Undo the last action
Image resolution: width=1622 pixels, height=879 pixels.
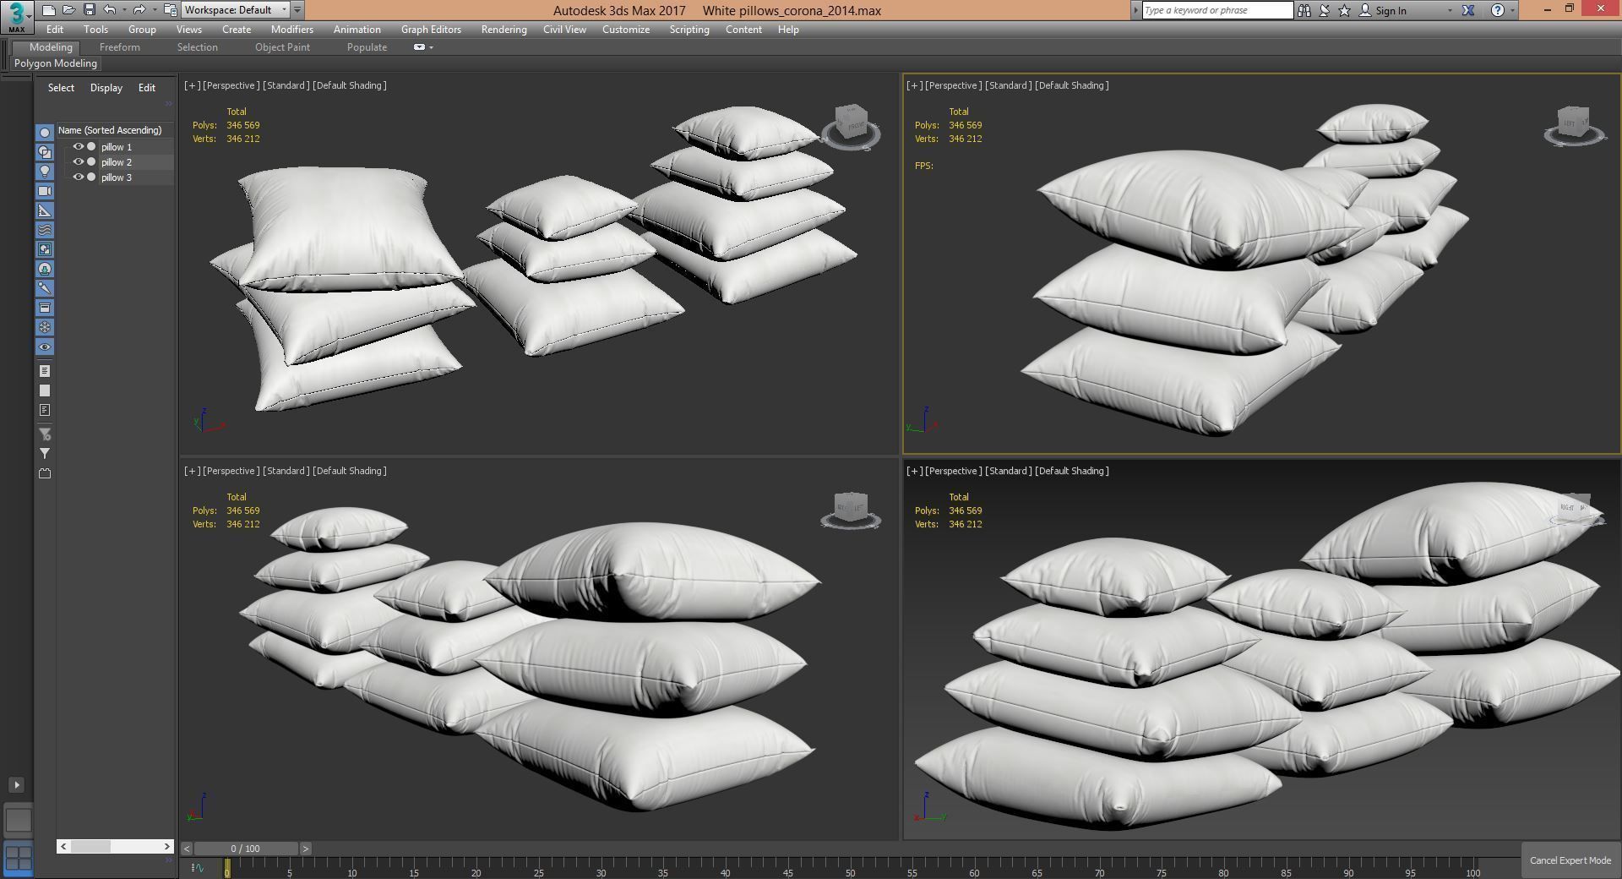pos(110,10)
